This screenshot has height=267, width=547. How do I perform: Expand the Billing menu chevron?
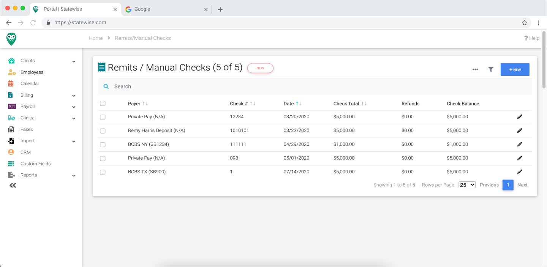point(74,96)
